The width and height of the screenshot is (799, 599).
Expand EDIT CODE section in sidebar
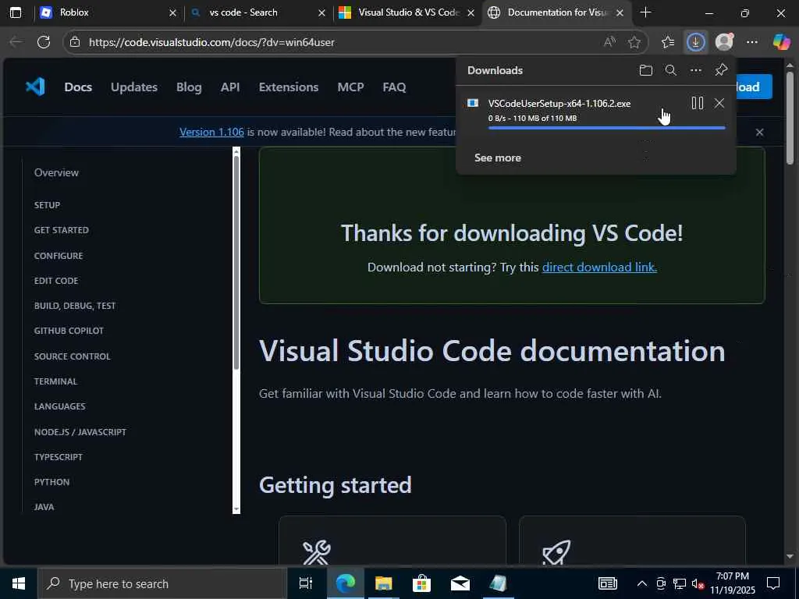[x=56, y=281]
